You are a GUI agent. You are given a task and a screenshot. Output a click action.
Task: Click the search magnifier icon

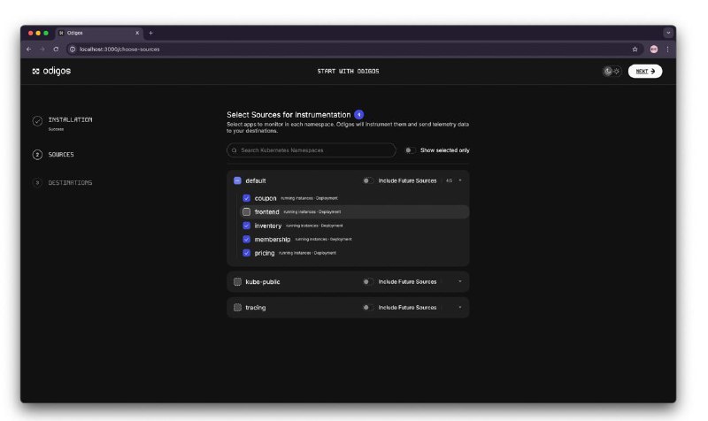point(234,150)
